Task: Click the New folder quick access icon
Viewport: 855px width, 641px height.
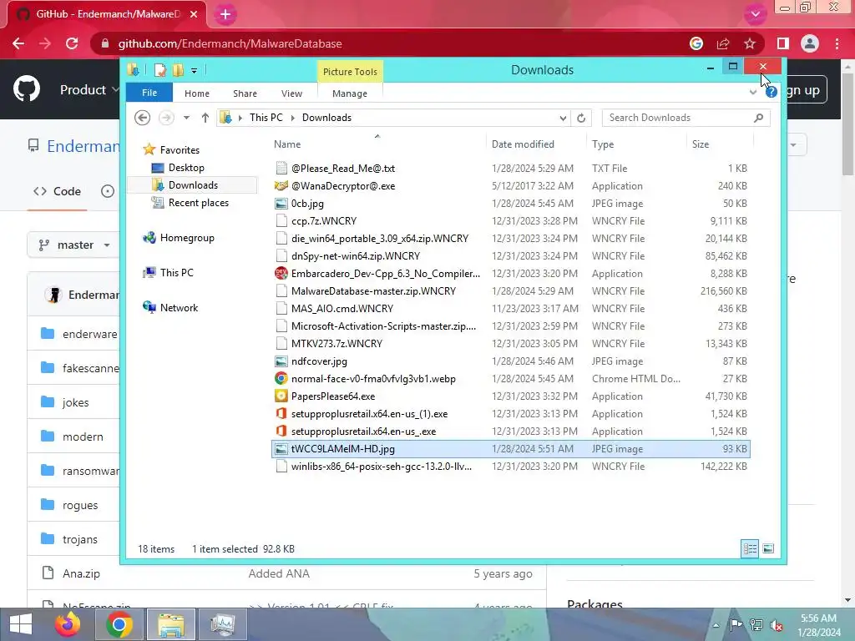Action: [178, 70]
